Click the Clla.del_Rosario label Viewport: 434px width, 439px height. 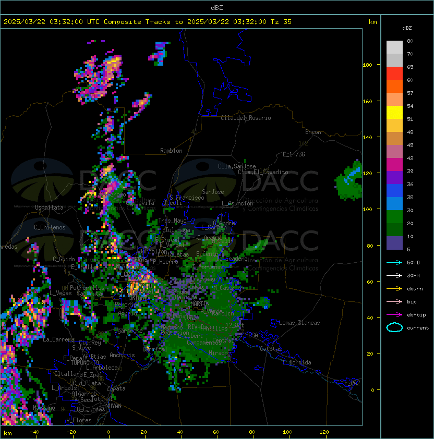(246, 118)
